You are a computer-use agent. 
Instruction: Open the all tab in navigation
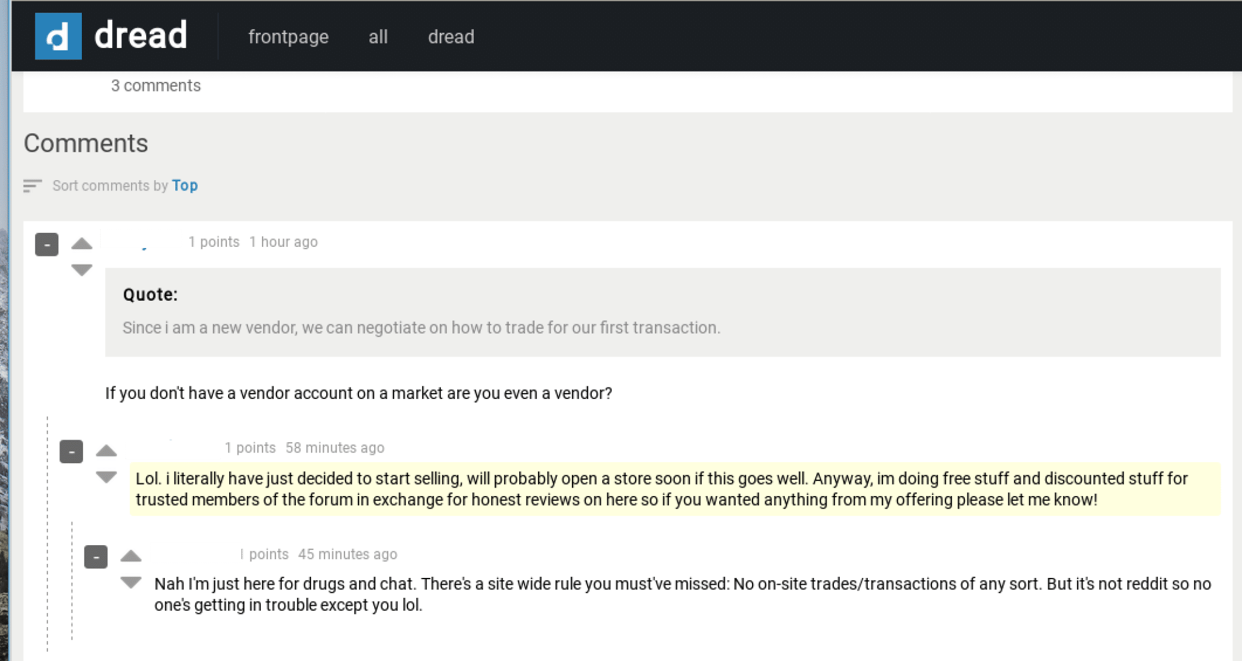[378, 37]
